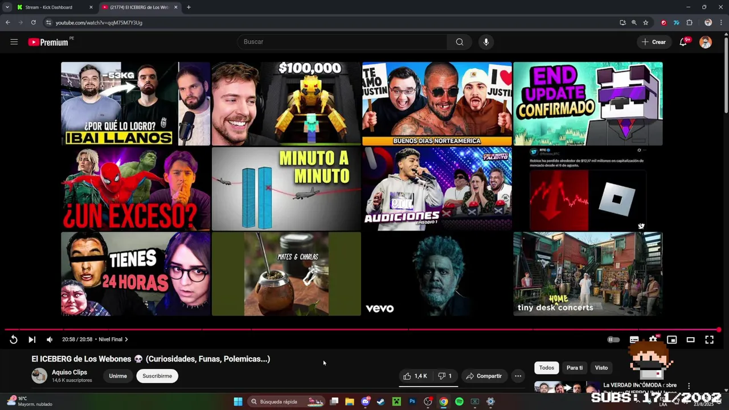Toggle subtitles in the player

coord(634,339)
